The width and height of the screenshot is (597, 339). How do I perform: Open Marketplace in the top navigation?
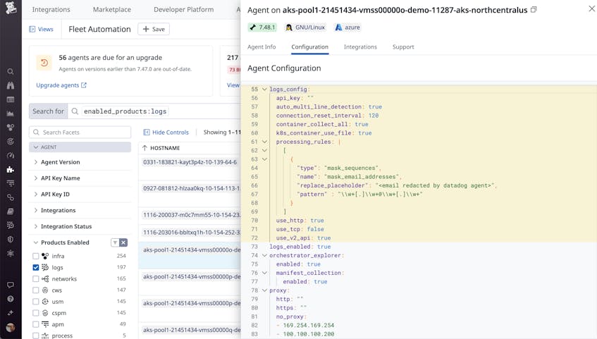point(112,10)
